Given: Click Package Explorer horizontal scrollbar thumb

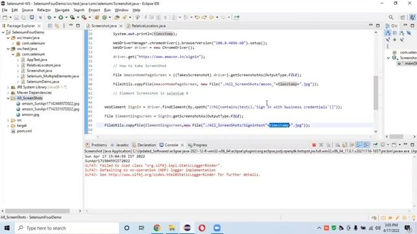Looking at the screenshot, I should [37, 211].
